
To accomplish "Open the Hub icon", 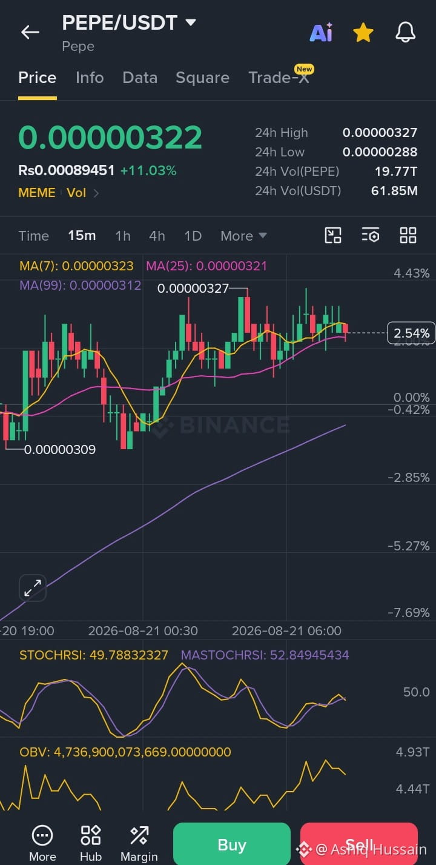I will point(91,843).
